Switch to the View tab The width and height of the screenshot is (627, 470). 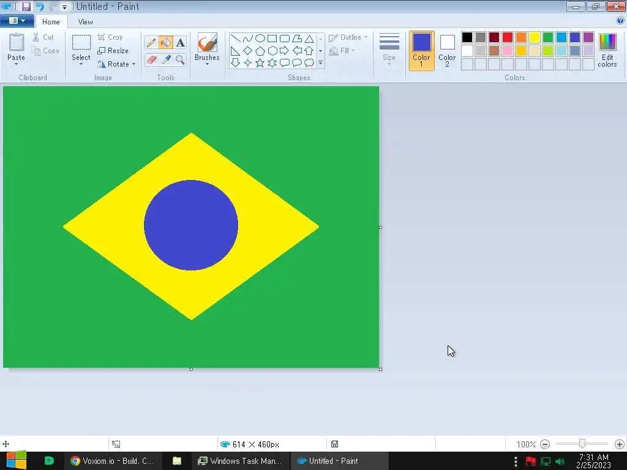85,22
